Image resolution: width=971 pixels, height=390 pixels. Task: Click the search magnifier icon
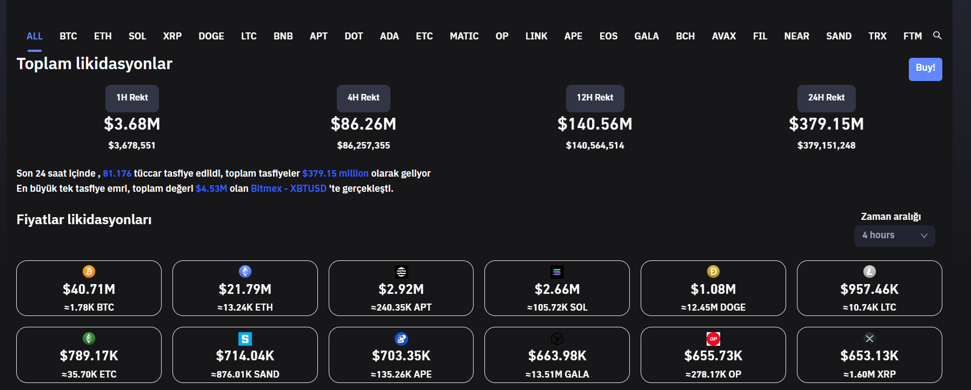pyautogui.click(x=937, y=36)
